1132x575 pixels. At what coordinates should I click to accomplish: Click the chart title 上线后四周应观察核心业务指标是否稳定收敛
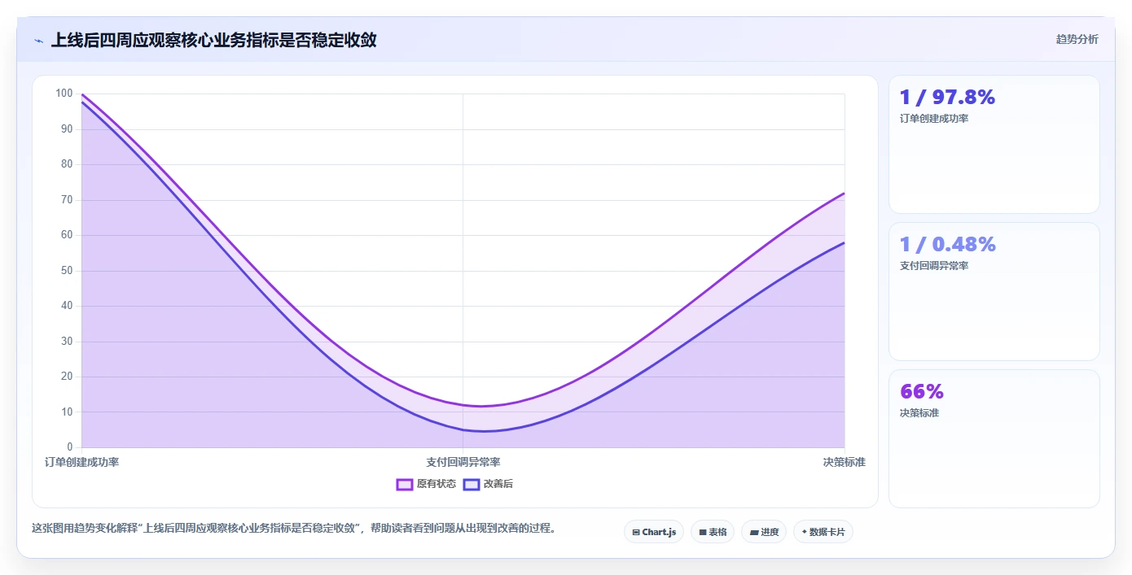pyautogui.click(x=214, y=40)
